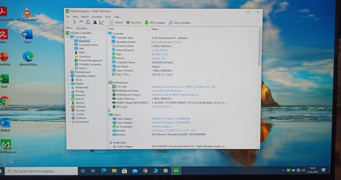This screenshot has height=180, width=341.
Task: Open Microsoft Store from the taskbar
Action: point(125,171)
